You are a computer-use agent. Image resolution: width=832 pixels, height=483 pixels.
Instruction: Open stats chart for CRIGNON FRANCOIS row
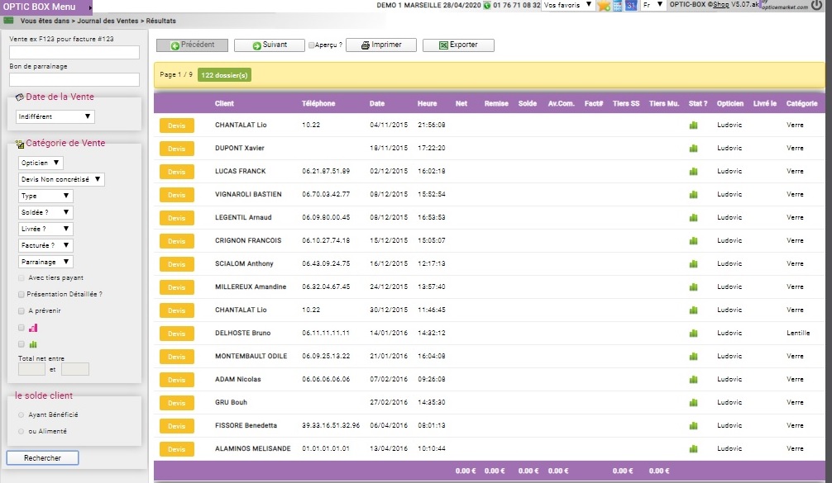(x=693, y=241)
